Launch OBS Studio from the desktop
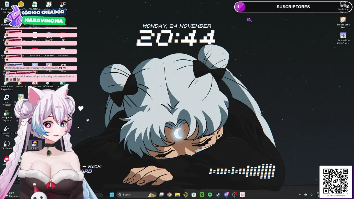 tap(7, 145)
